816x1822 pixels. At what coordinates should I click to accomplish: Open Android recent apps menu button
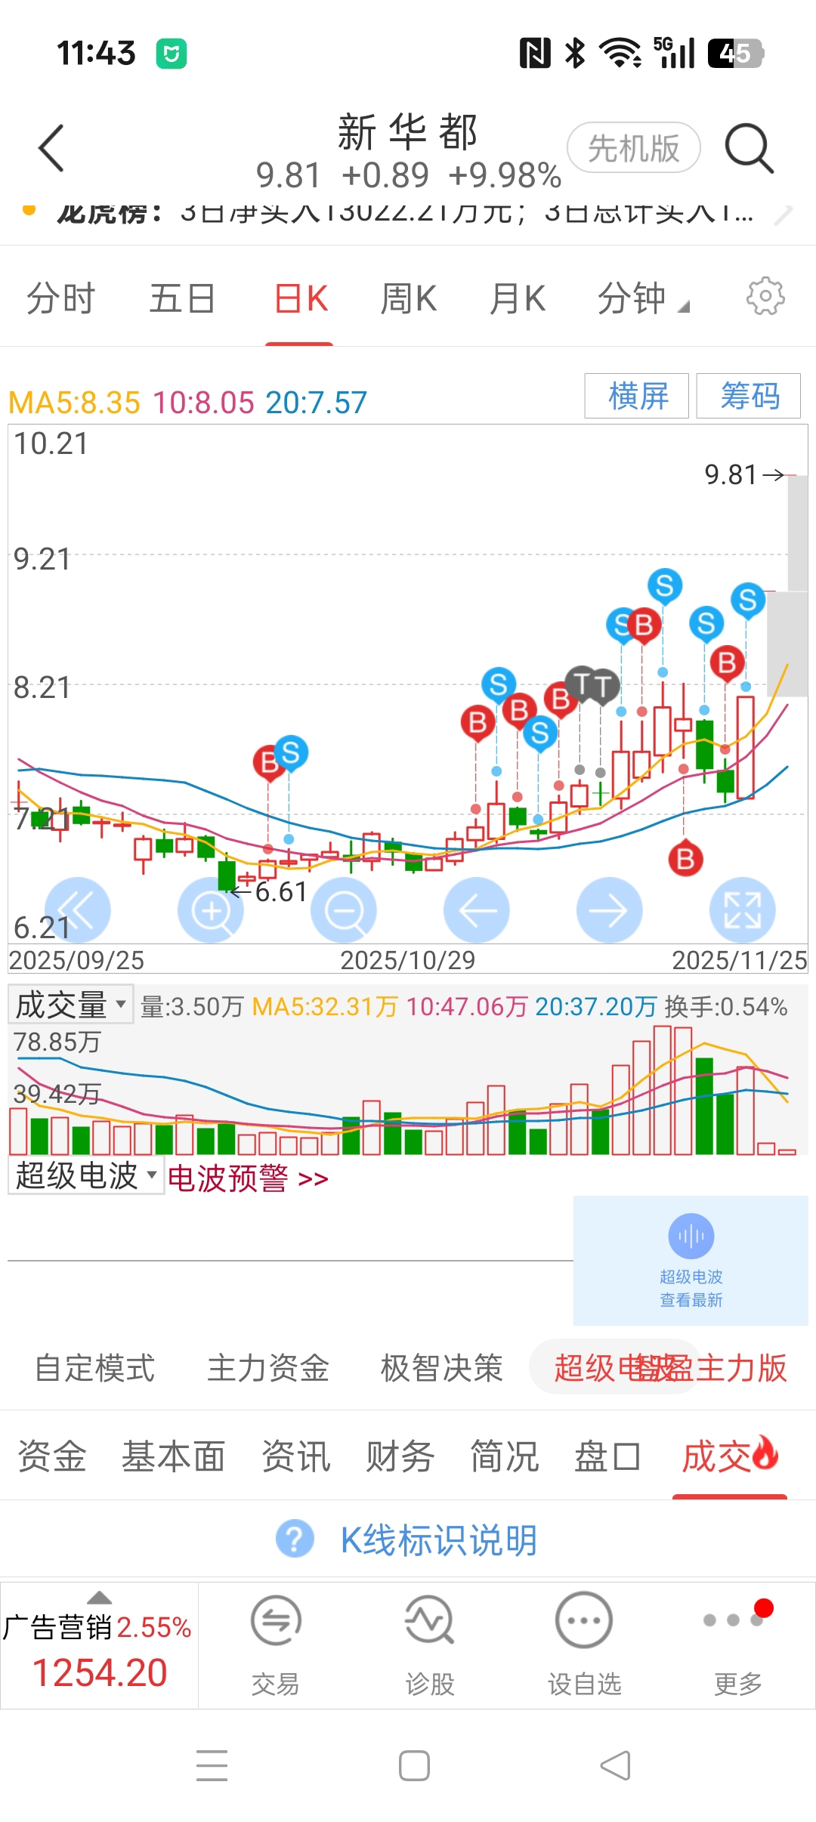[212, 1766]
